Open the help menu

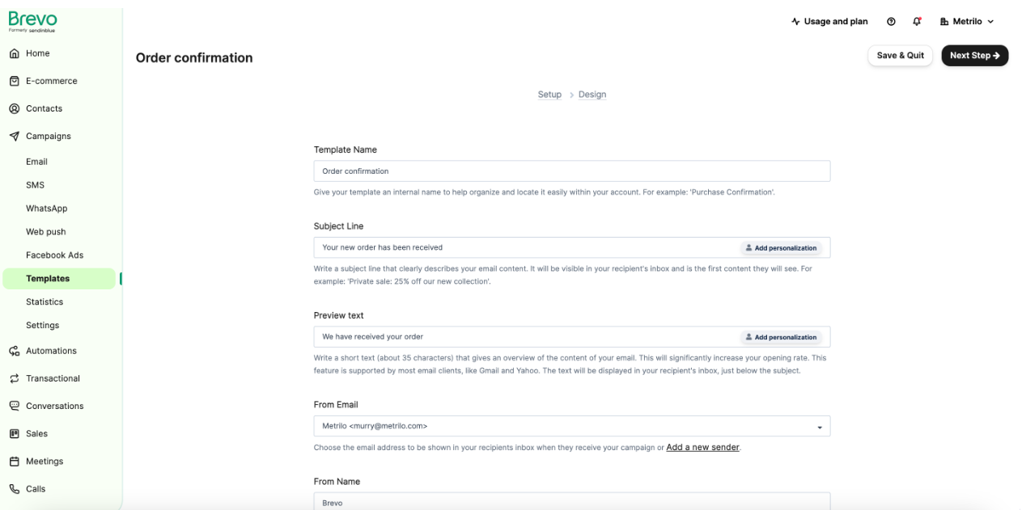coord(891,21)
